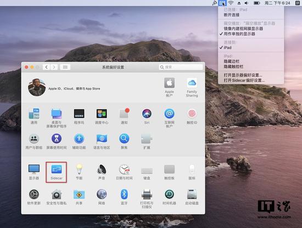Open the 通知 (Notifications) preference pane

click(x=124, y=116)
